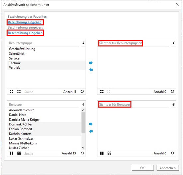Screen dimensions: 183x175
Task: Click scroll down arrow in Benutzer list
Action: pyautogui.click(x=83, y=148)
